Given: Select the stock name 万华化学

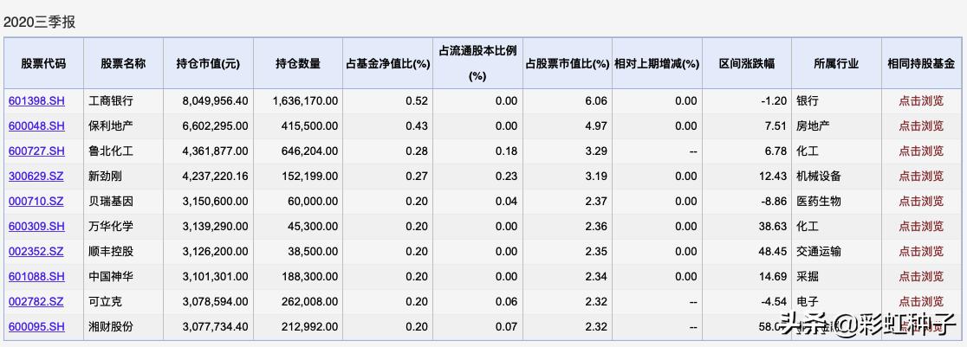Looking at the screenshot, I should [x=111, y=227].
